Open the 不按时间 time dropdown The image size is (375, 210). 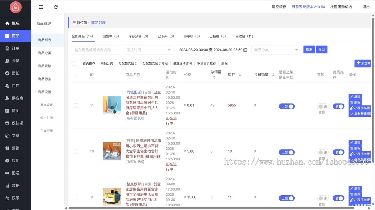148,50
